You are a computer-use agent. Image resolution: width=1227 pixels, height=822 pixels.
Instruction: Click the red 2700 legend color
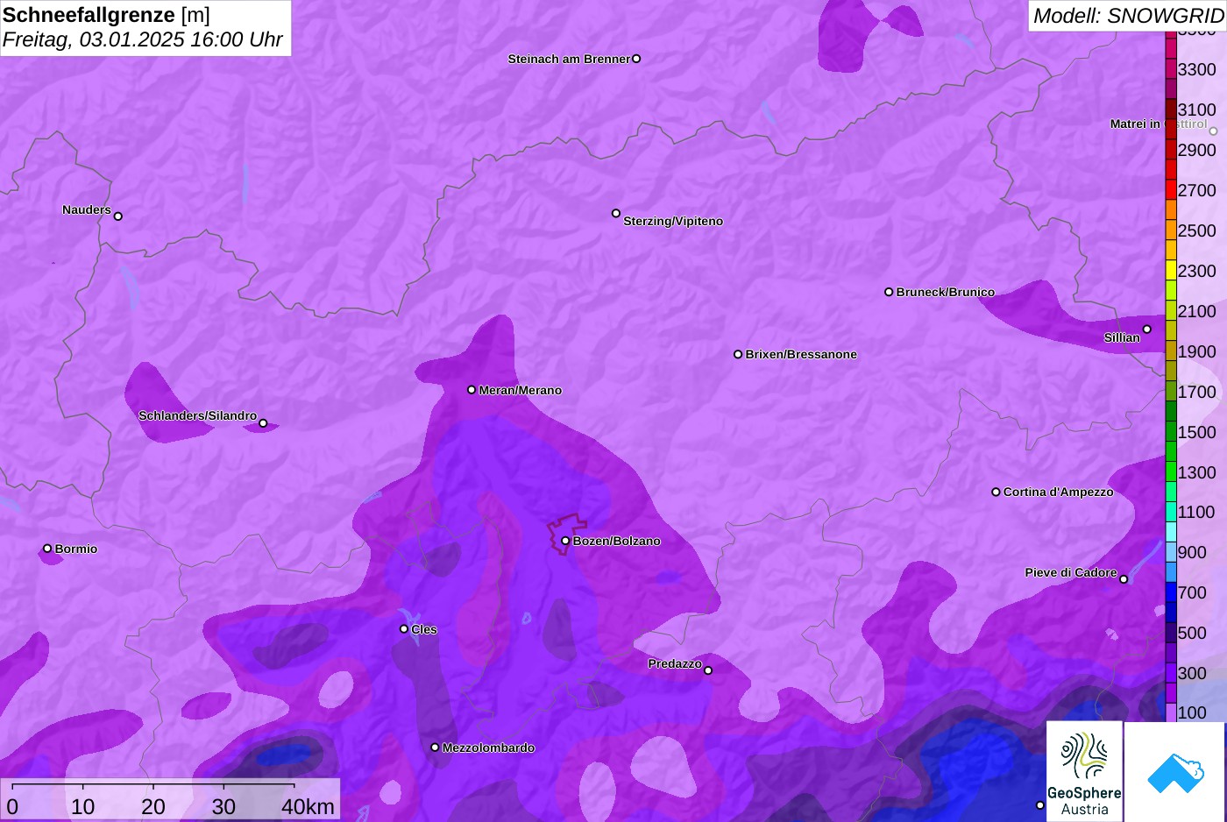[x=1171, y=189]
